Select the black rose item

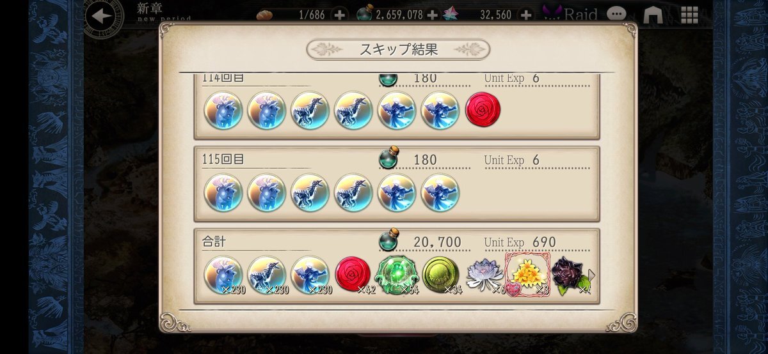point(571,275)
